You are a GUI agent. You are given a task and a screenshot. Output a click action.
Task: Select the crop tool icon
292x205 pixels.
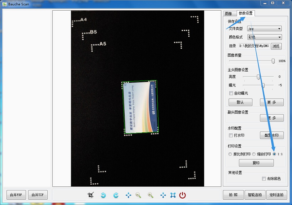tap(91, 195)
